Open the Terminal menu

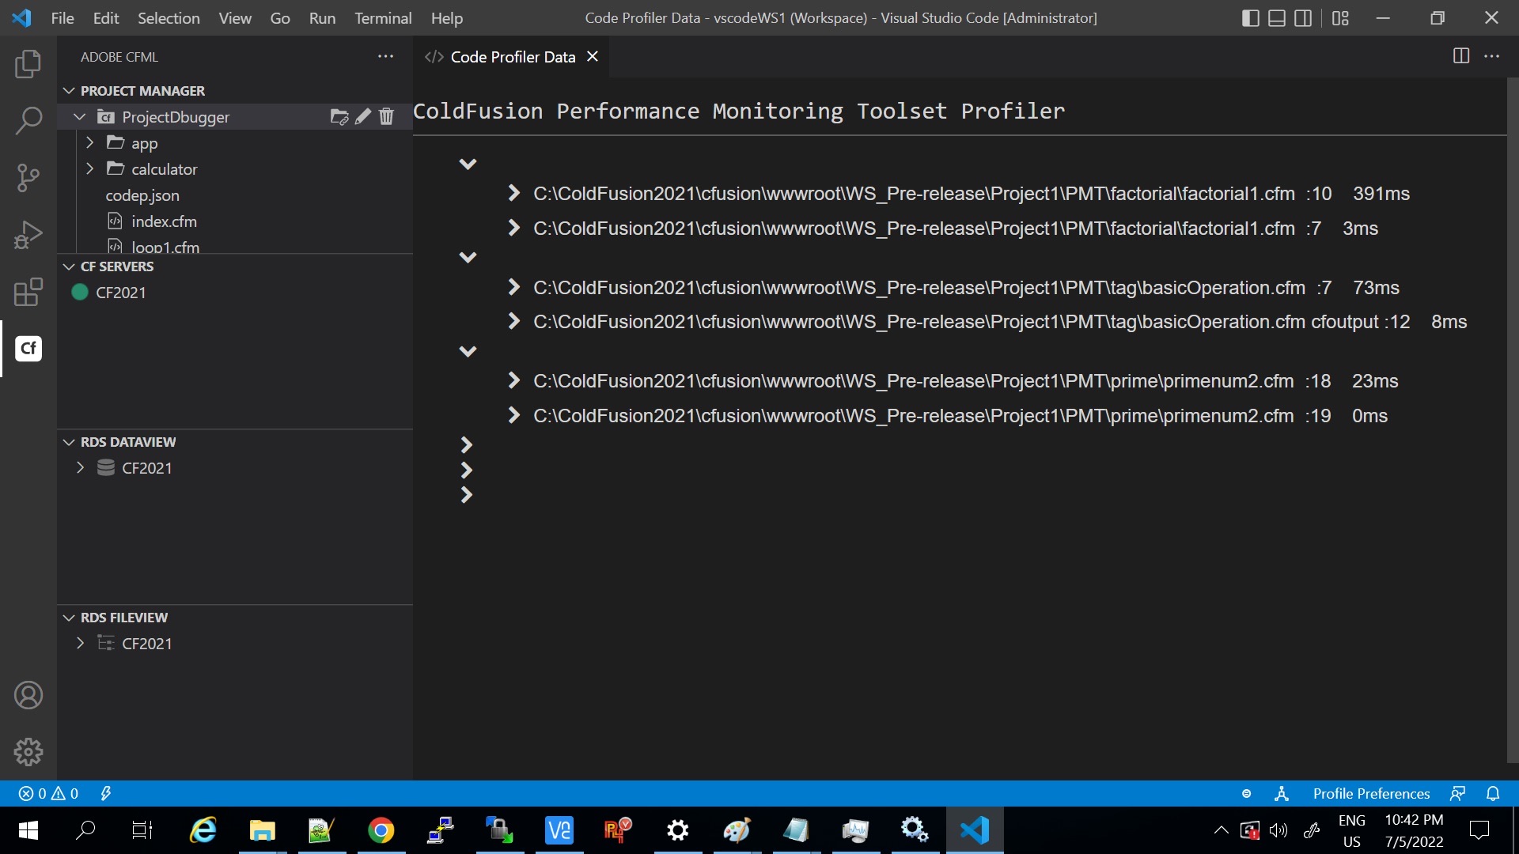pos(383,17)
